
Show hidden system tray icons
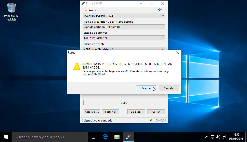click(207, 137)
